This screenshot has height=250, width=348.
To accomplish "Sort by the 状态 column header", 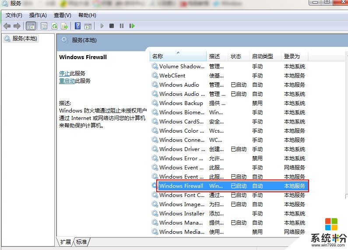I will click(239, 56).
